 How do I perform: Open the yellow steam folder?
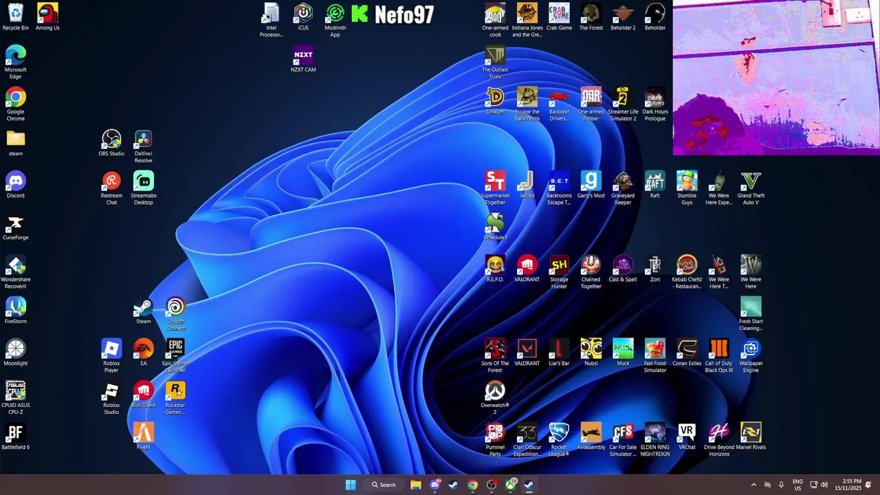[15, 143]
